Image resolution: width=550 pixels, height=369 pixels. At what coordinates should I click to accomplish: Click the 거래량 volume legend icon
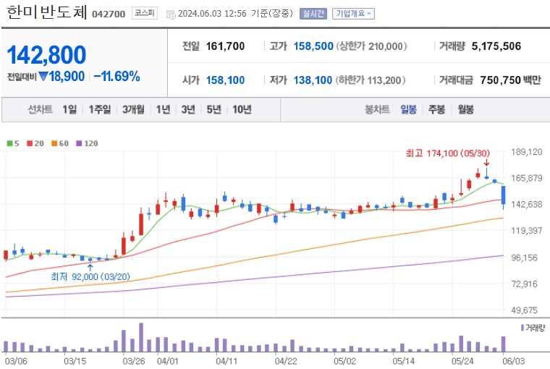[x=522, y=328]
